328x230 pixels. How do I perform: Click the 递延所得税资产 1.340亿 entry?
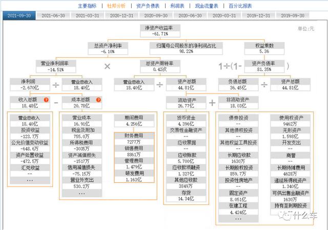(291, 183)
